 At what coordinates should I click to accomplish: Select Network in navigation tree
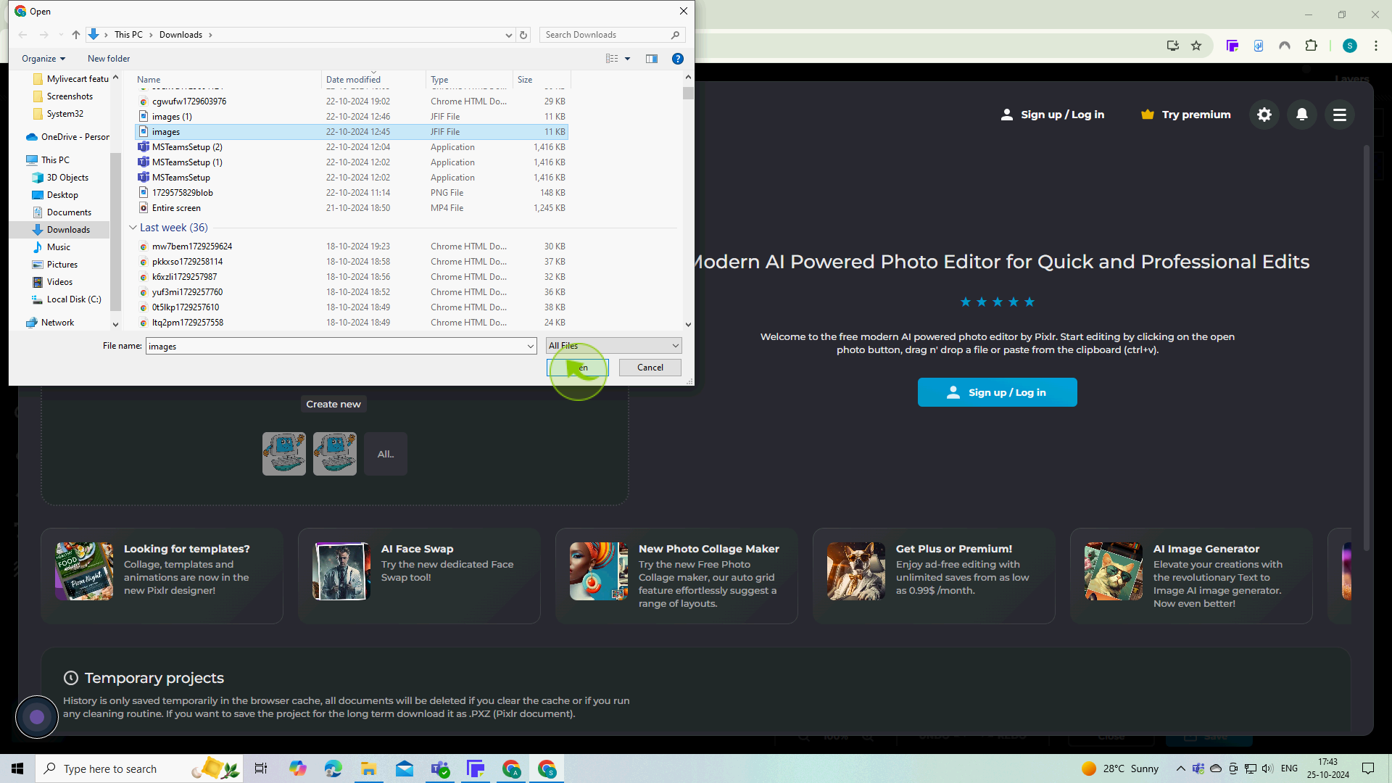pyautogui.click(x=58, y=323)
